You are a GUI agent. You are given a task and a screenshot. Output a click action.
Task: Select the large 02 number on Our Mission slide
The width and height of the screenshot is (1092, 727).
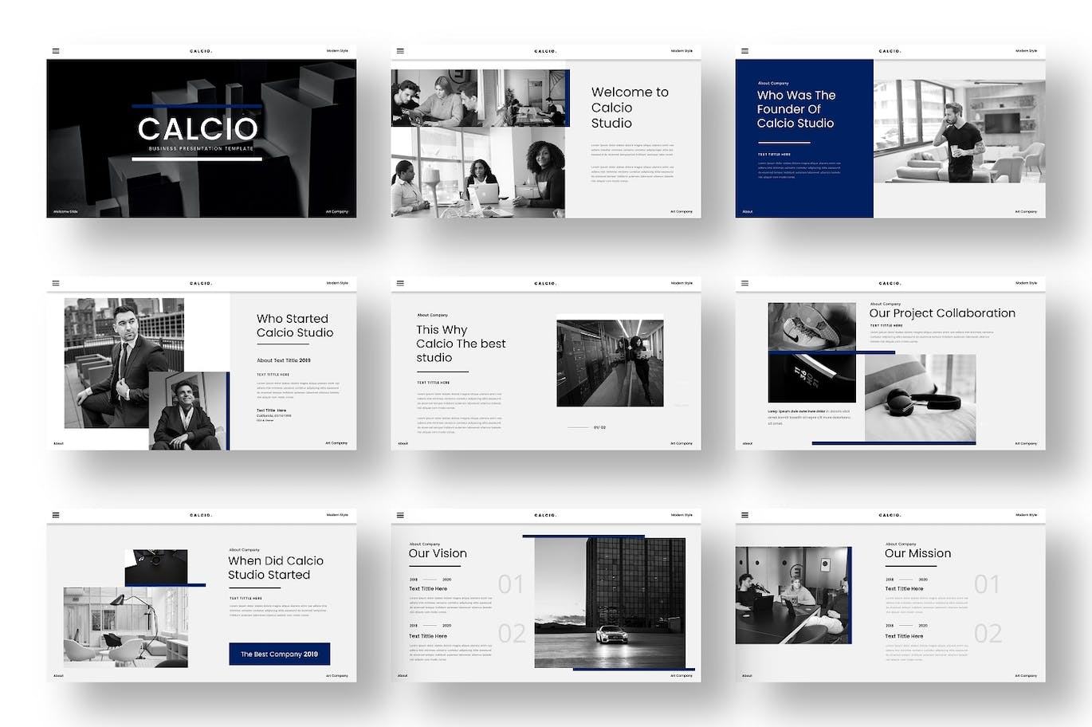pos(987,634)
